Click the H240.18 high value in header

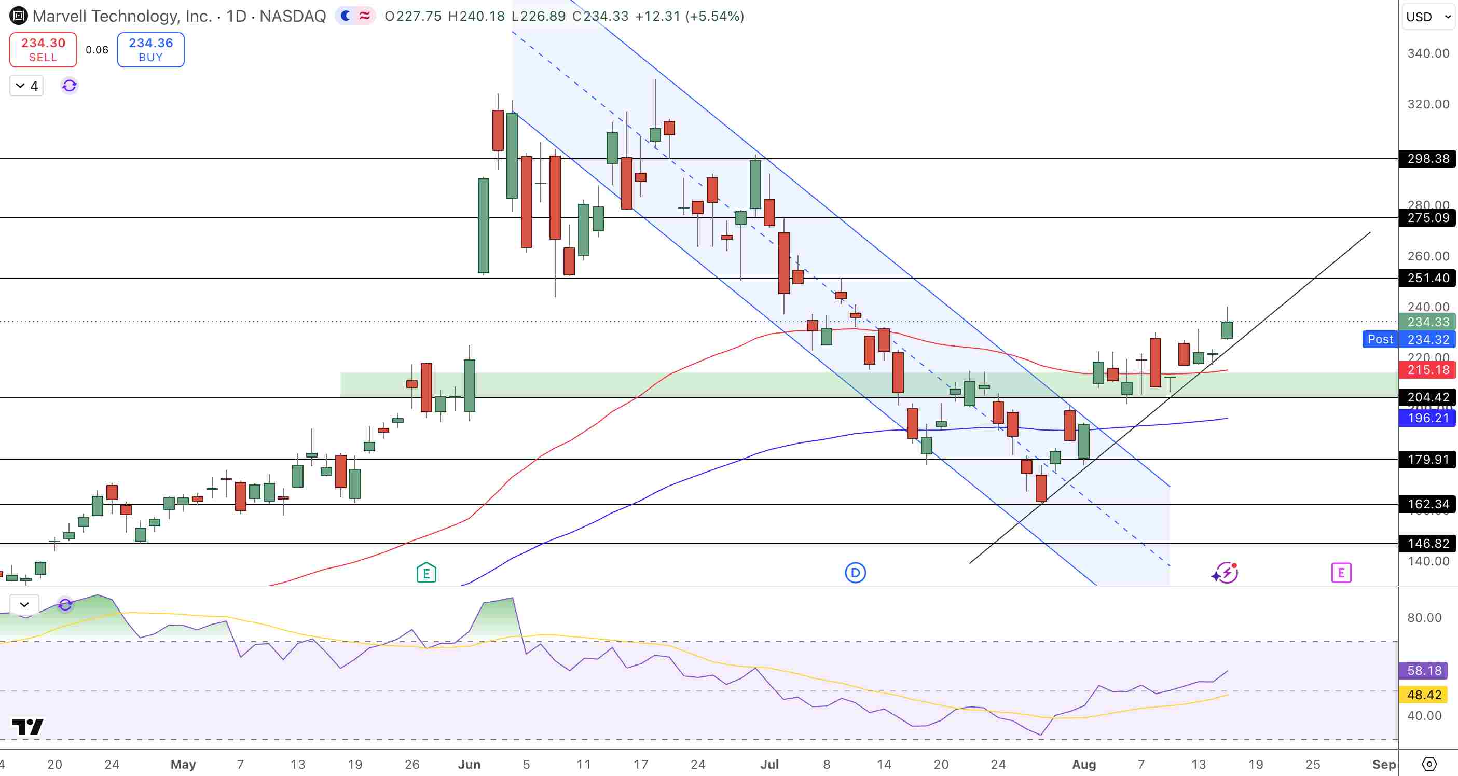[x=476, y=16]
